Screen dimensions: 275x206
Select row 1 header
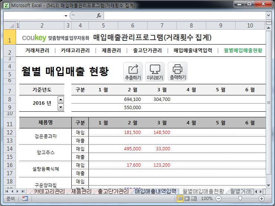(10, 37)
